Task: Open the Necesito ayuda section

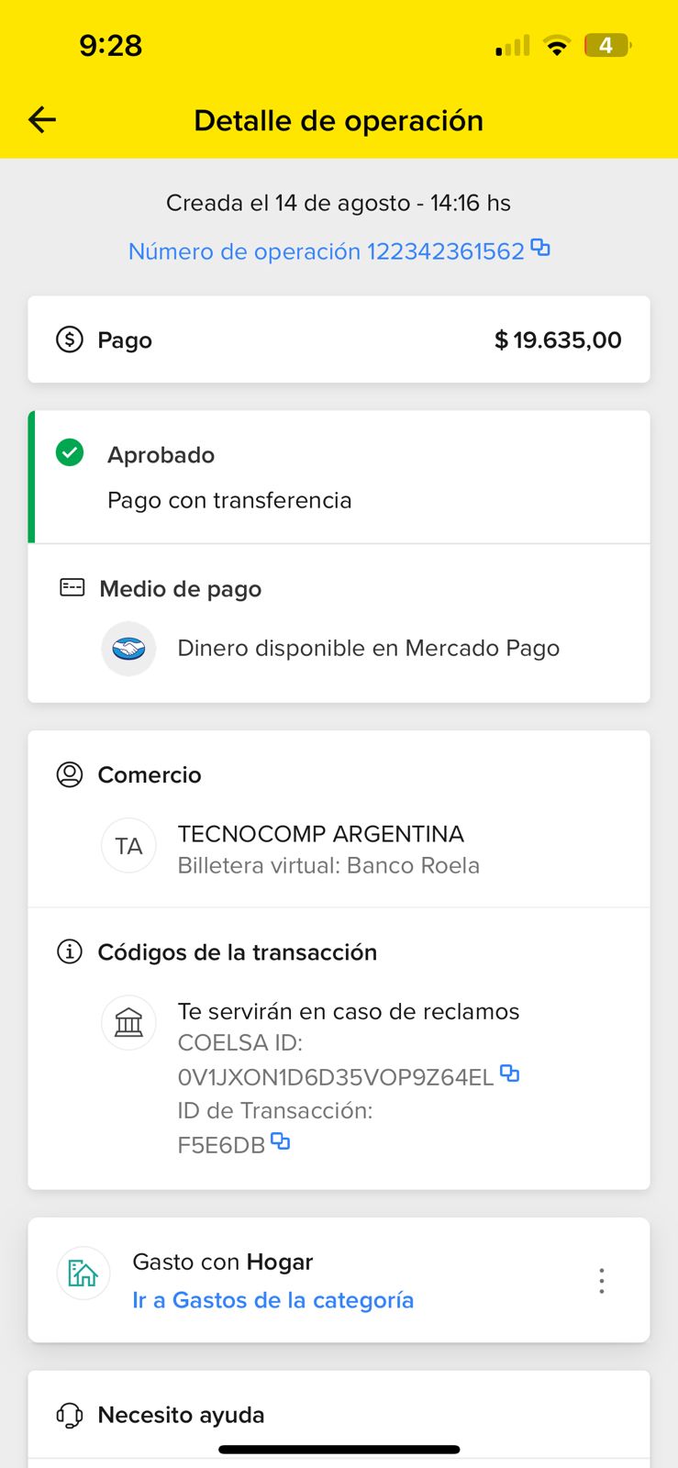Action: tap(181, 1415)
